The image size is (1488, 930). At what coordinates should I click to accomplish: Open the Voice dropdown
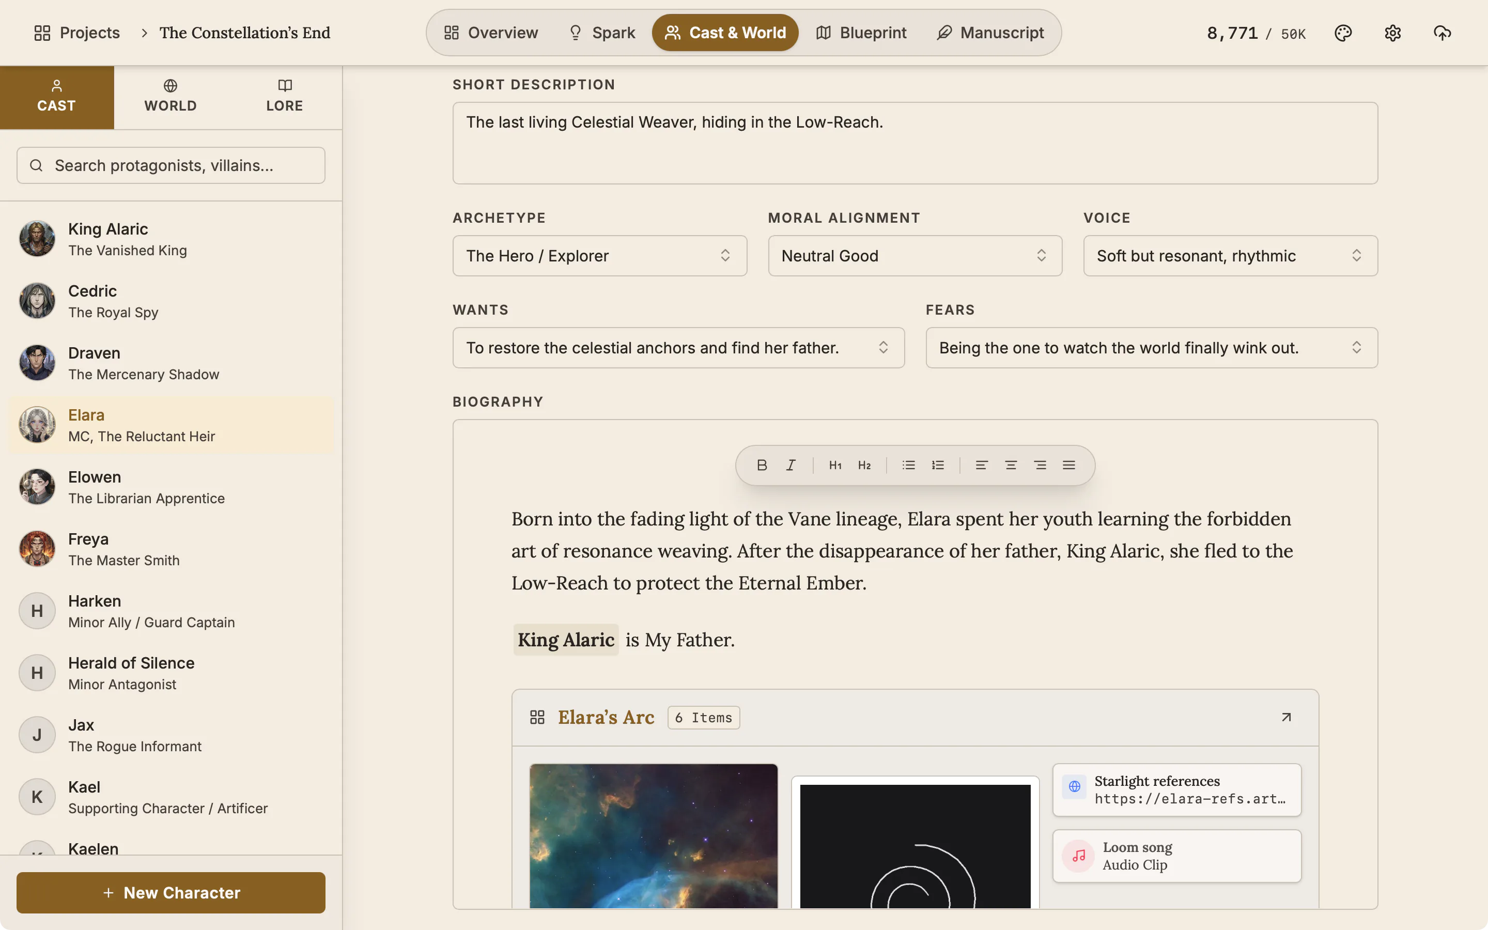[1230, 256]
